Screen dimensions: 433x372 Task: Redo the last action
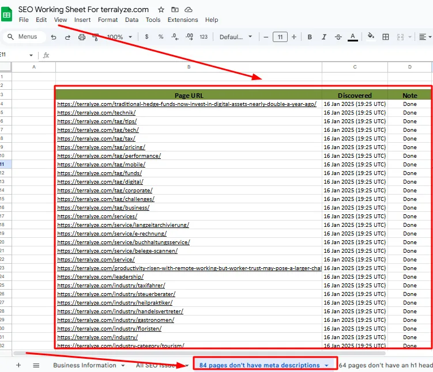(x=67, y=37)
